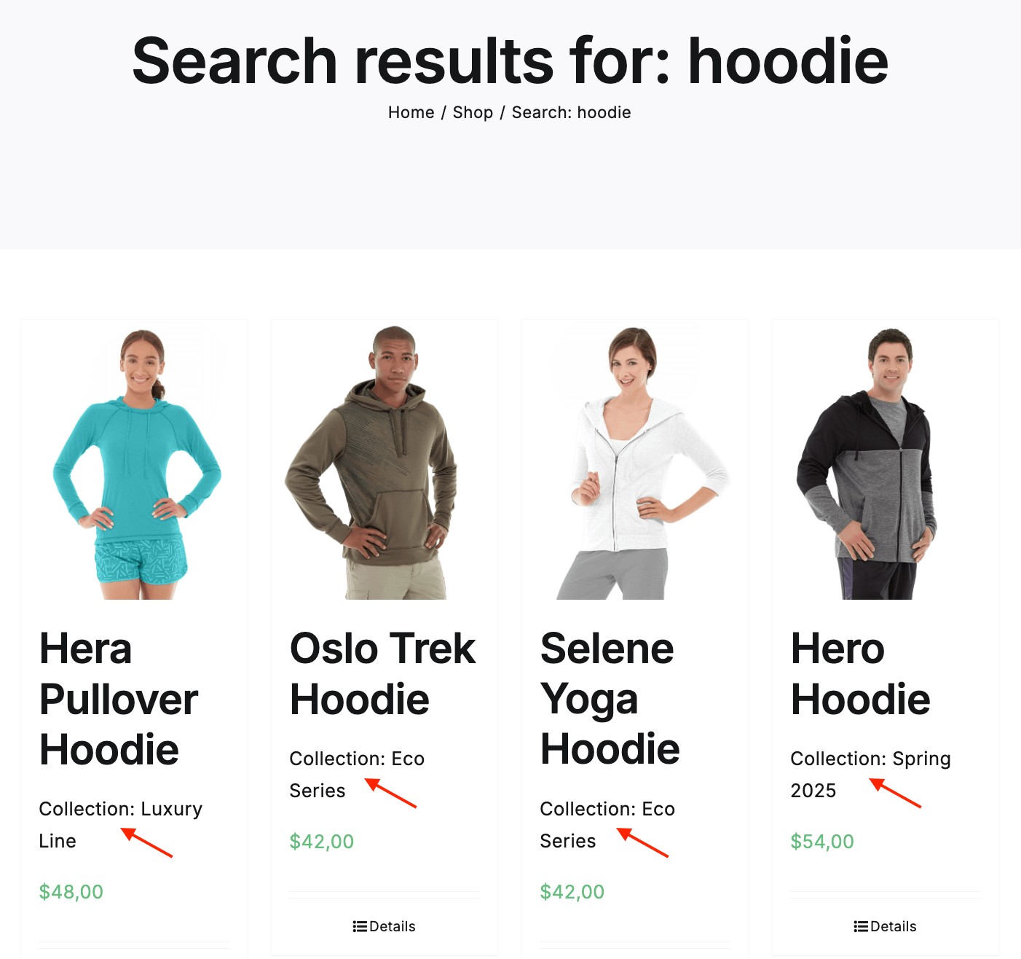1021x959 pixels.
Task: Open the Shop breadcrumb link
Action: (x=473, y=112)
